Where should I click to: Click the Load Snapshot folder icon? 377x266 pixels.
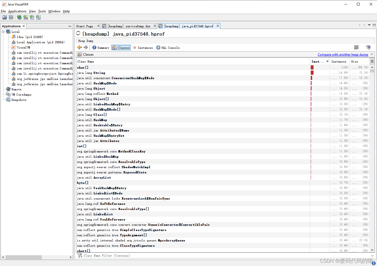click(x=4, y=17)
